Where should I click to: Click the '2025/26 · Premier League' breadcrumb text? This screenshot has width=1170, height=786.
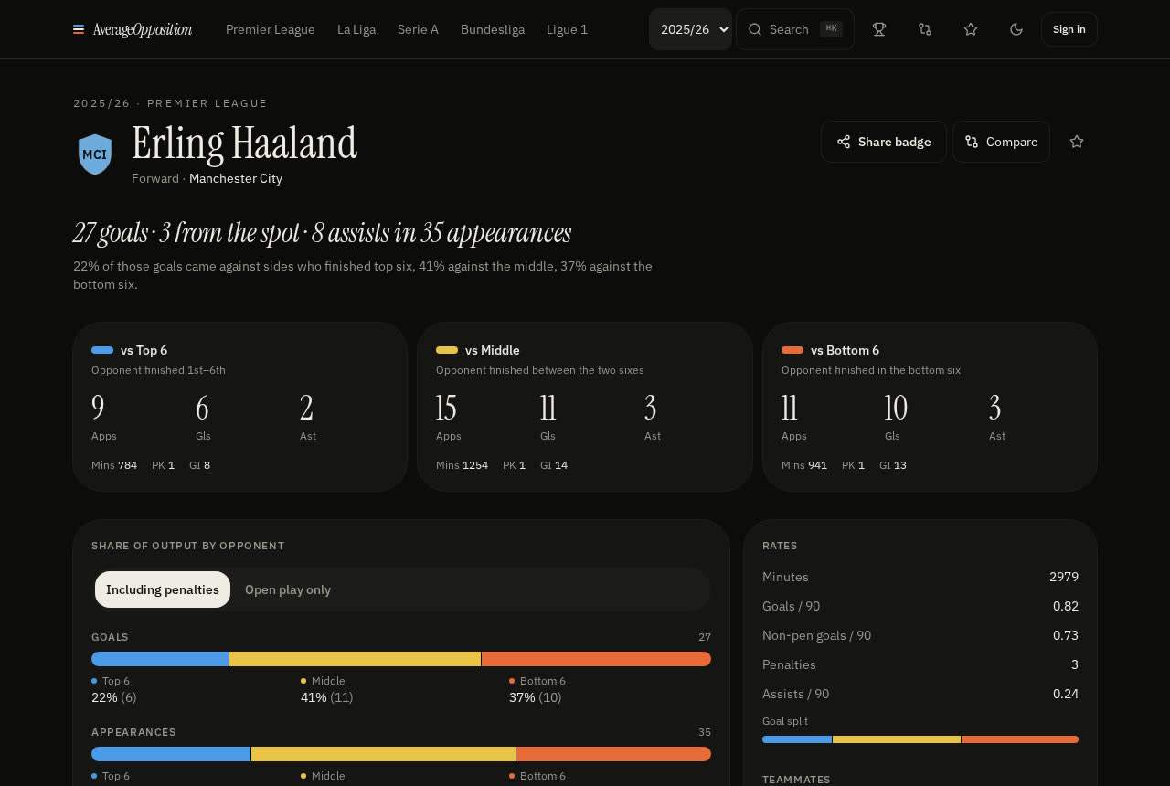pos(171,103)
